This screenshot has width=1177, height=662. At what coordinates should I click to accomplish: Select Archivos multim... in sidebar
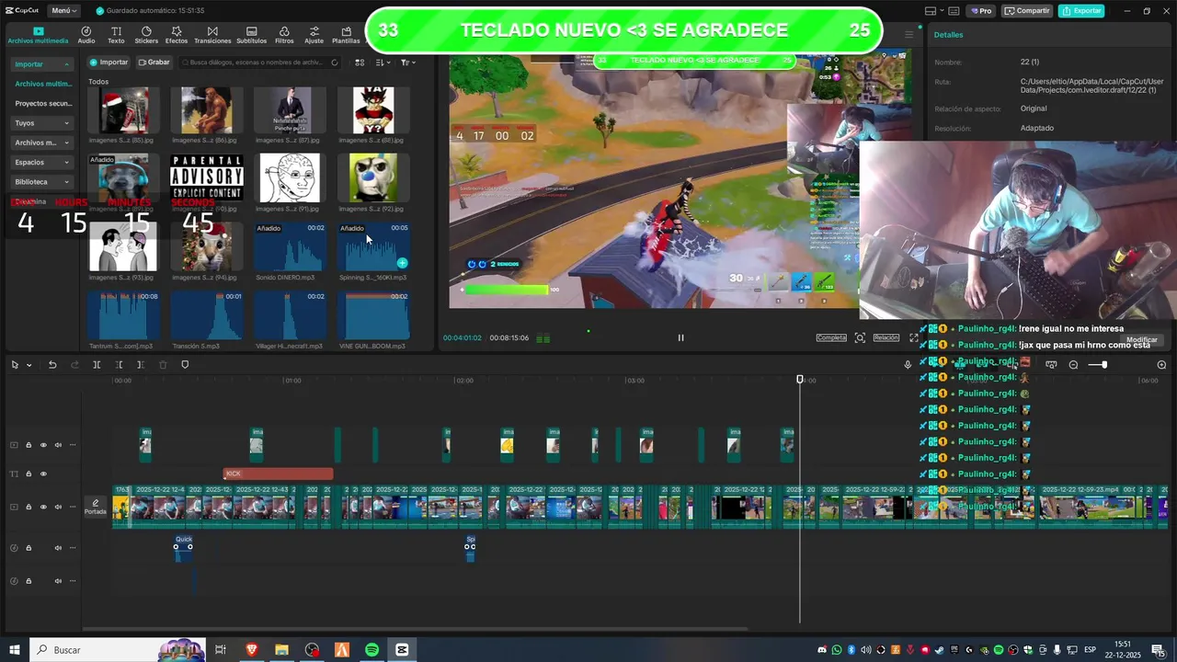[43, 84]
